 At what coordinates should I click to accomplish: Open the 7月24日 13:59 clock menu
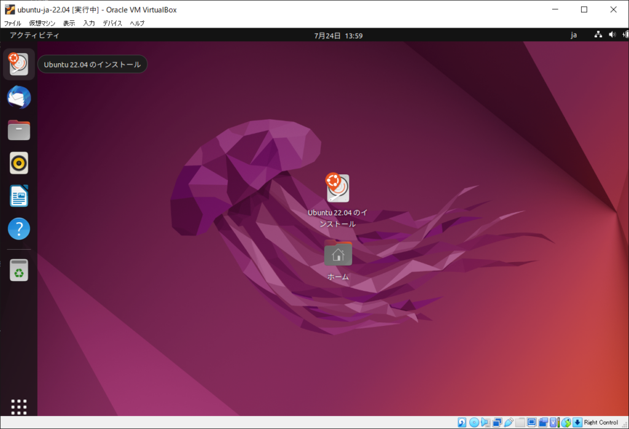pos(338,36)
